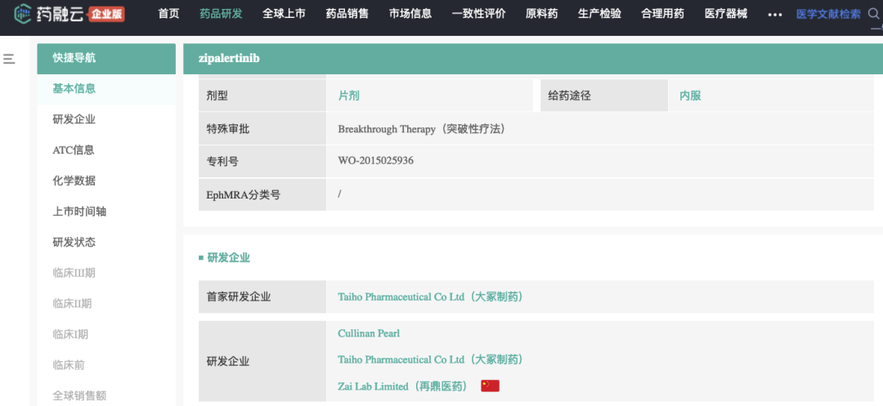Open the Cullinan Pearl company link
This screenshot has width=883, height=406.
[369, 333]
